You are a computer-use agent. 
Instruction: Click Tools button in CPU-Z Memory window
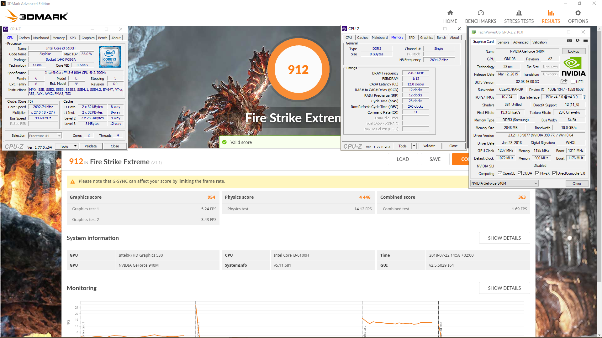(402, 146)
